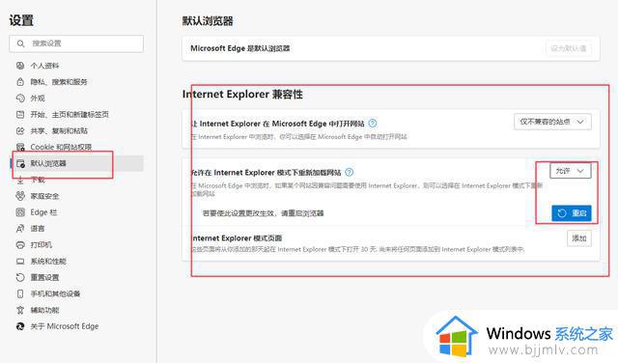Click the 语言 language icon
618x363 pixels.
tap(20, 229)
